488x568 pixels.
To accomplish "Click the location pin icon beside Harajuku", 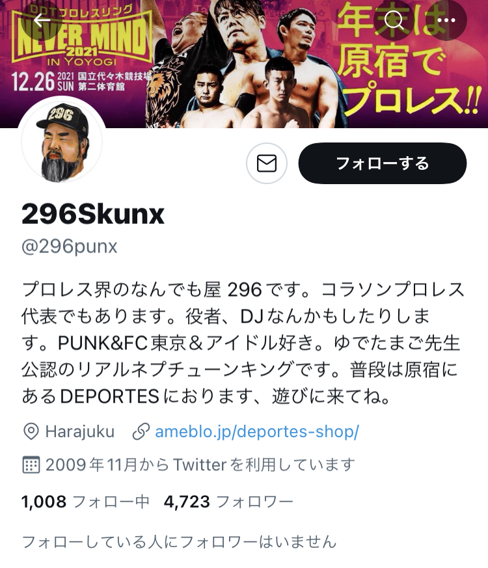I will (x=31, y=432).
